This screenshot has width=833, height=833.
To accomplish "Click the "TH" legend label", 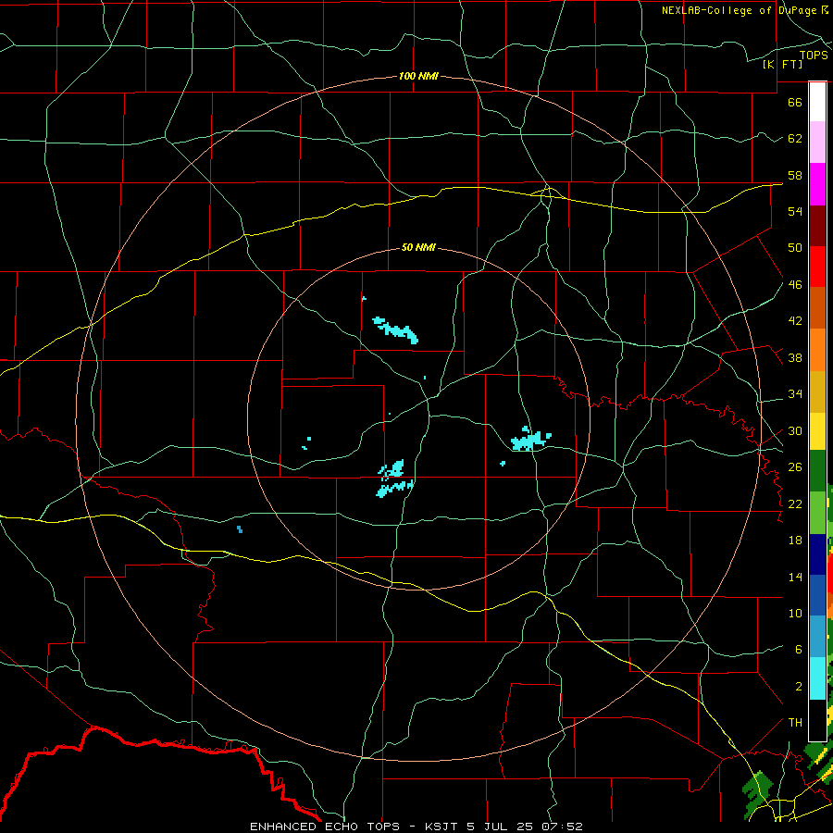I will point(795,723).
